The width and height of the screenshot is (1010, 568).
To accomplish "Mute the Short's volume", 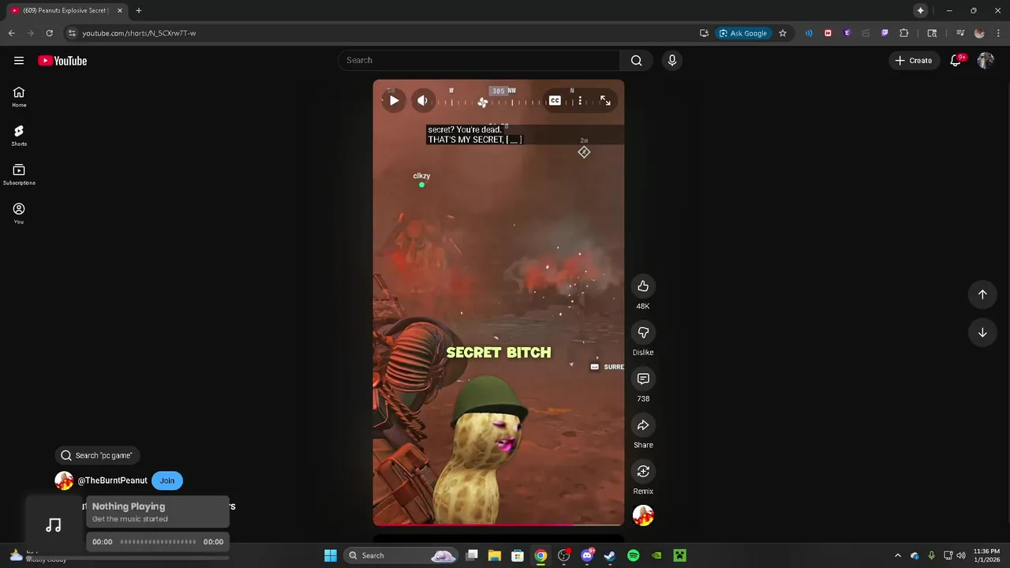I will [423, 100].
